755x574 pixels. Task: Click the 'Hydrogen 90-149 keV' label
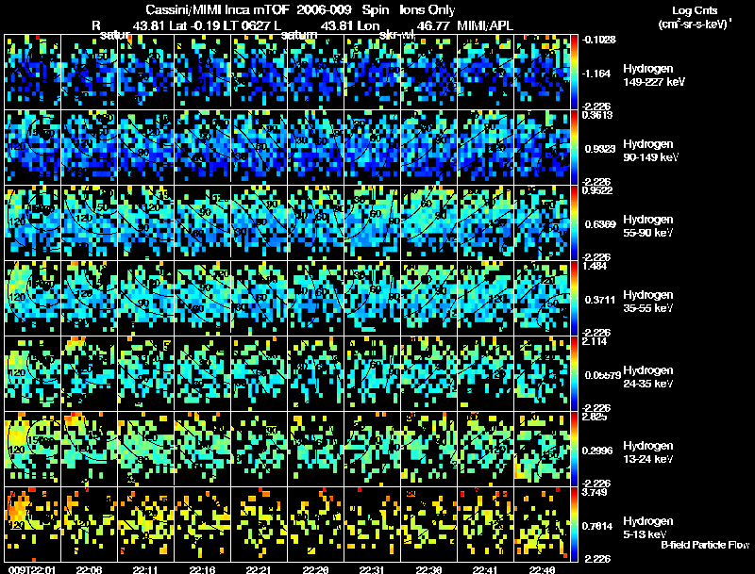click(650, 151)
